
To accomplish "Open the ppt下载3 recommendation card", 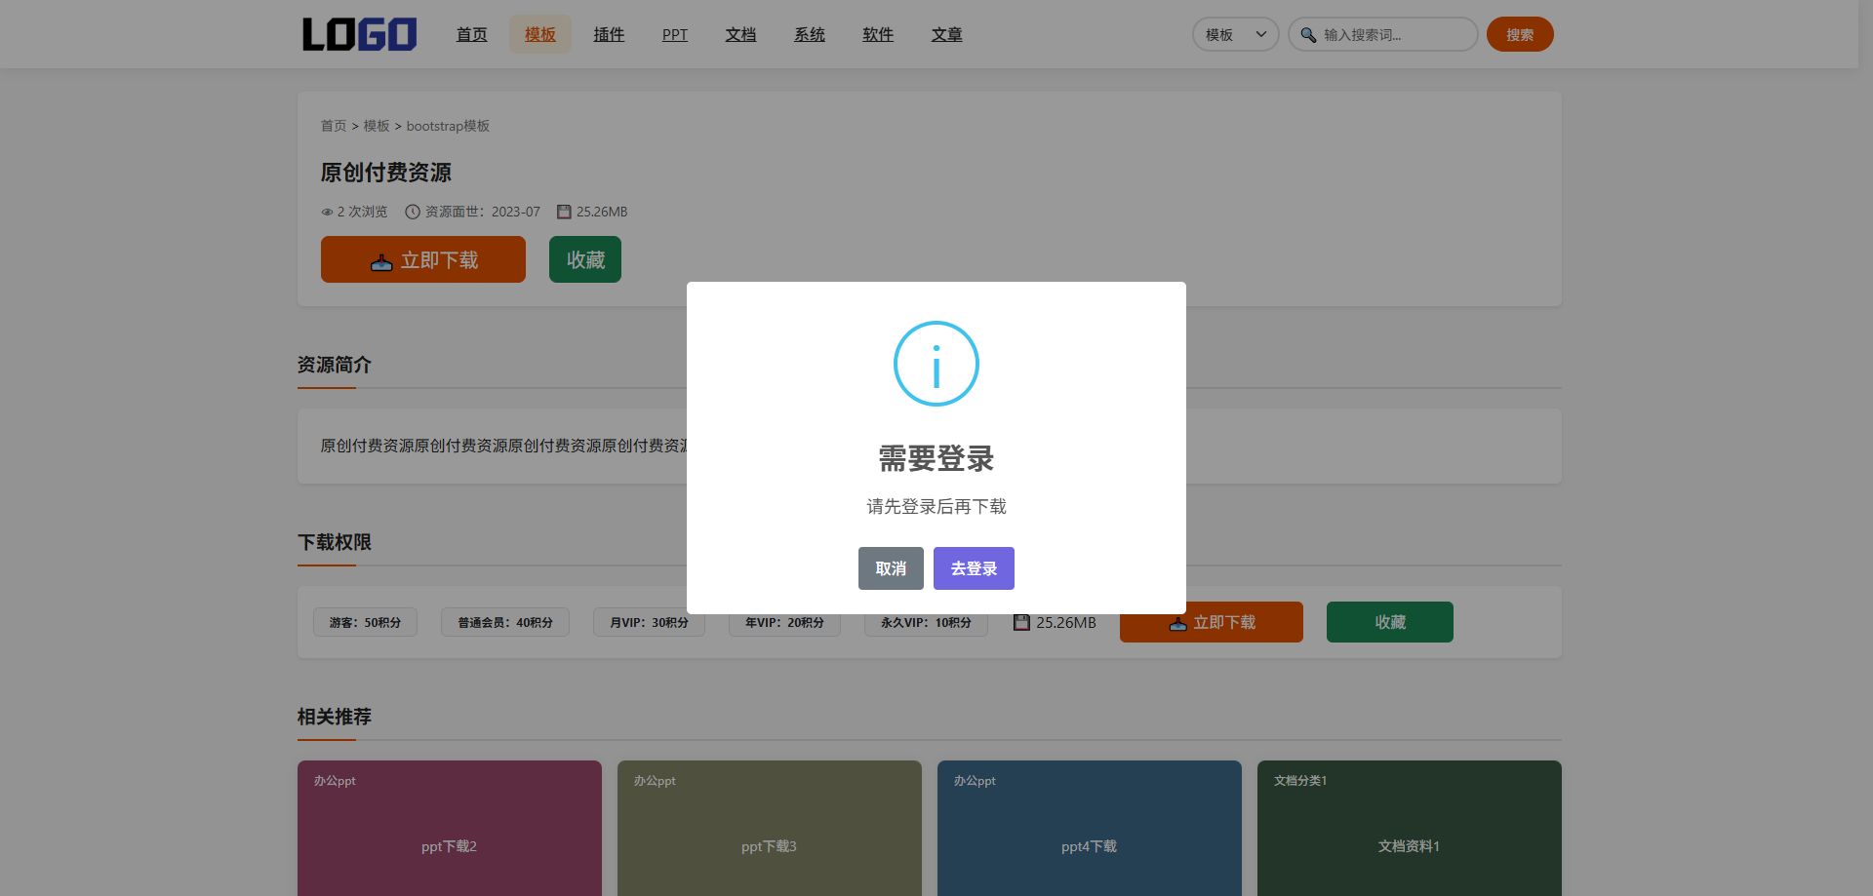I will tap(770, 829).
